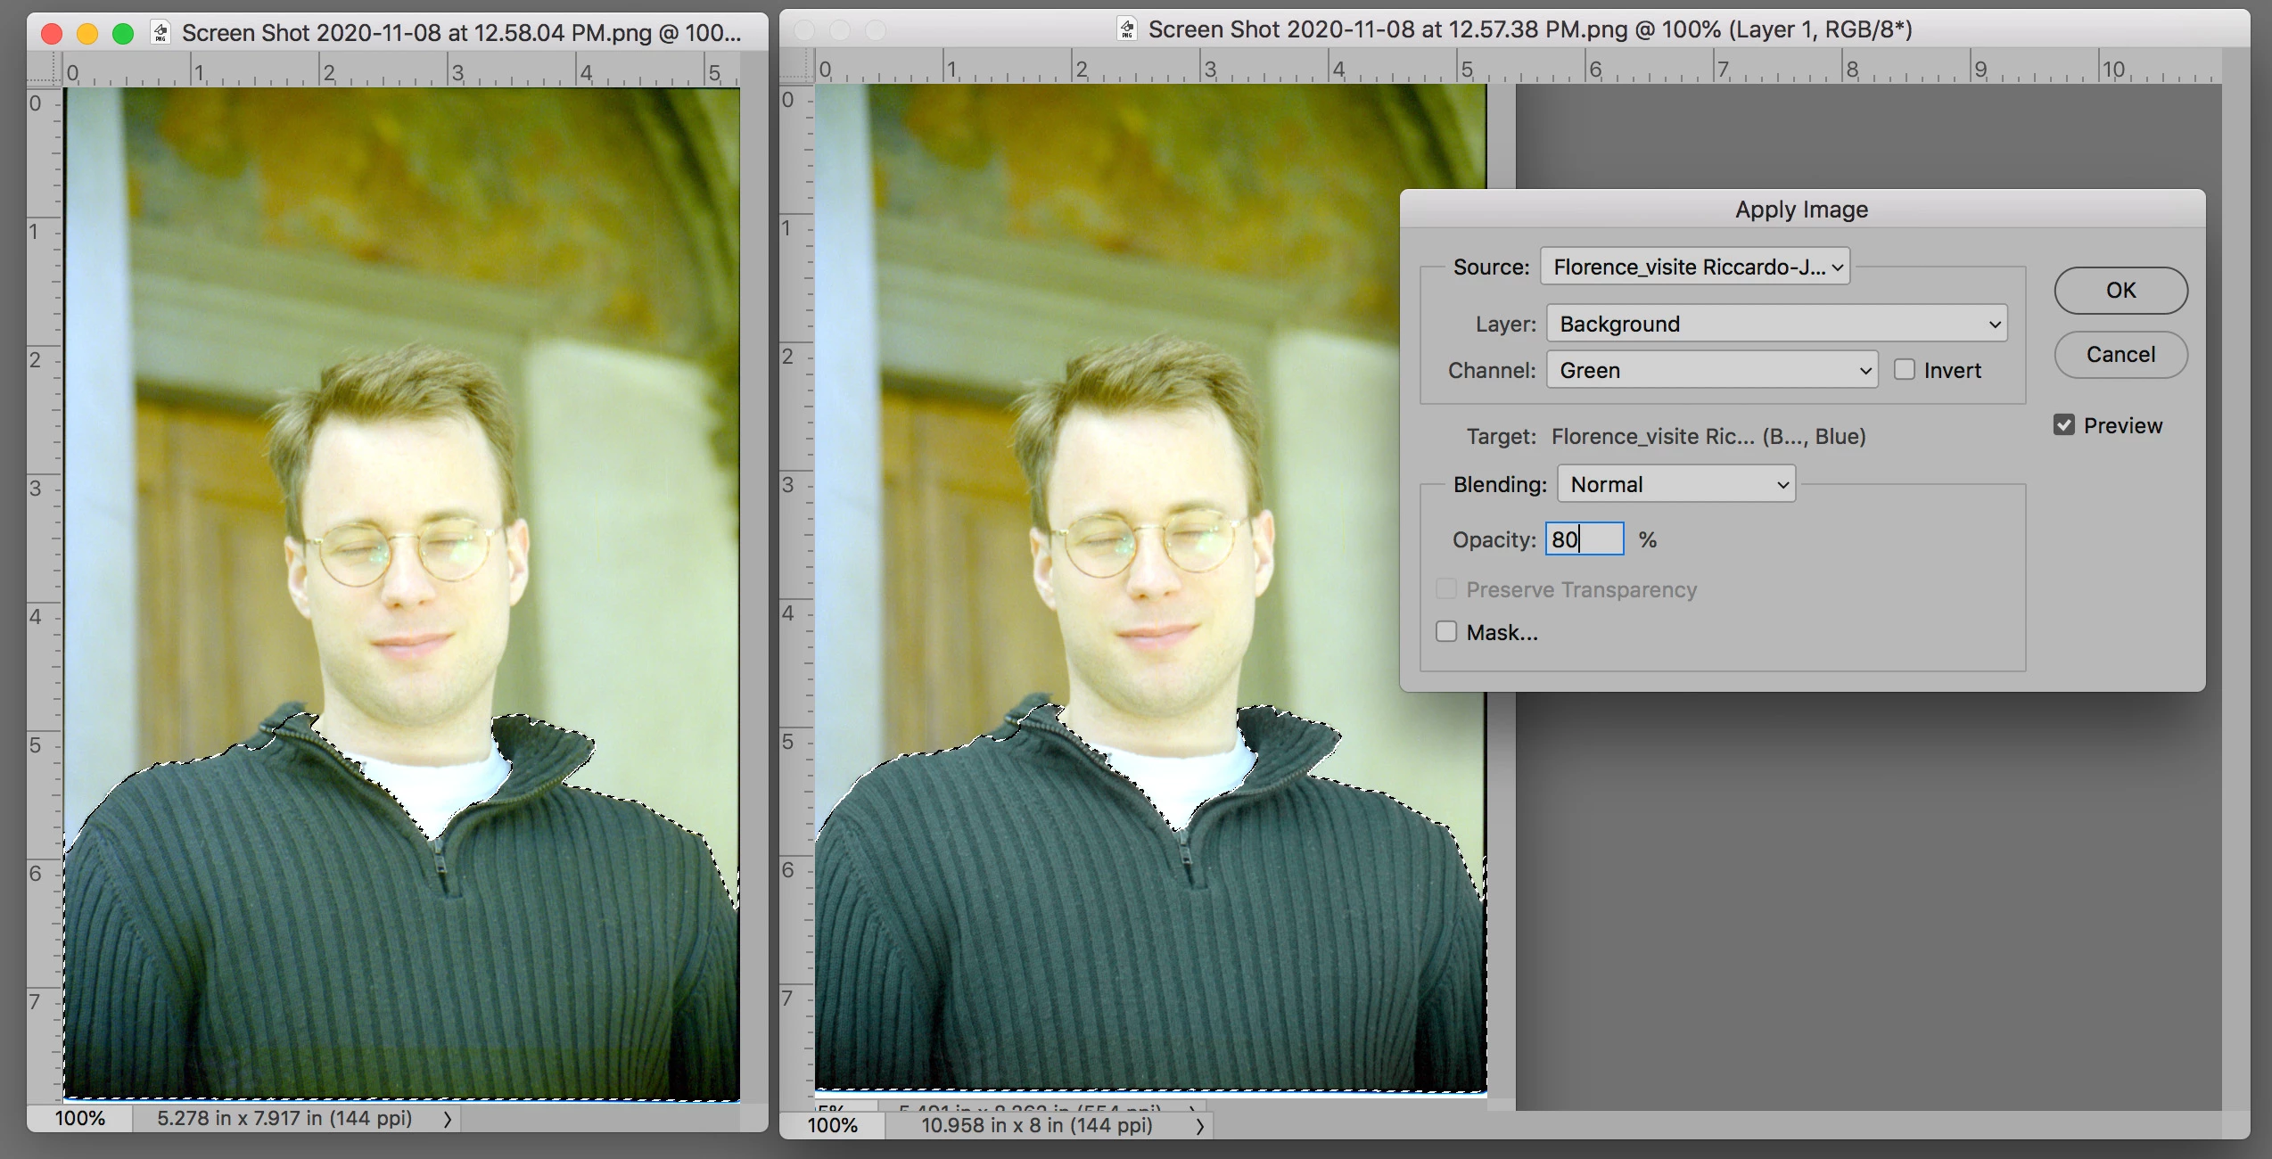
Task: Click document size info in right status bar
Action: click(1036, 1126)
